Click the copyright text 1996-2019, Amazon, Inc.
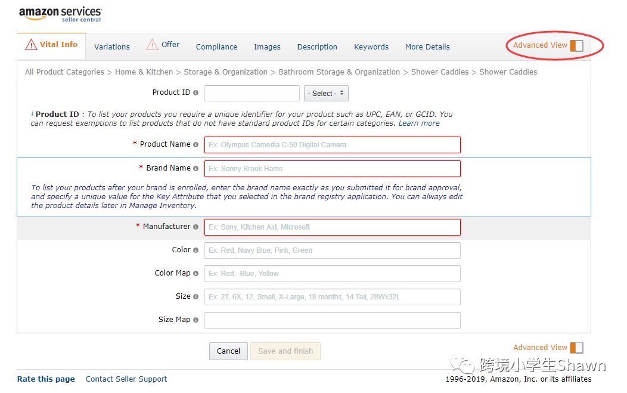627x393 pixels. click(519, 379)
